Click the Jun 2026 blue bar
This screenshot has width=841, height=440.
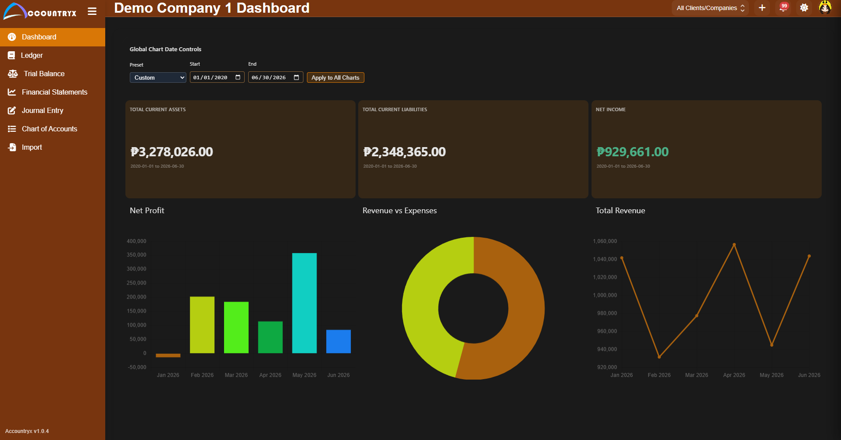(x=339, y=341)
